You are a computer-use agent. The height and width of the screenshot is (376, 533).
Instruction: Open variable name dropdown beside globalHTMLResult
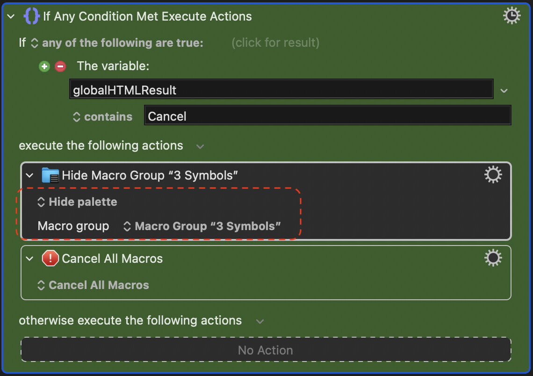coord(504,90)
